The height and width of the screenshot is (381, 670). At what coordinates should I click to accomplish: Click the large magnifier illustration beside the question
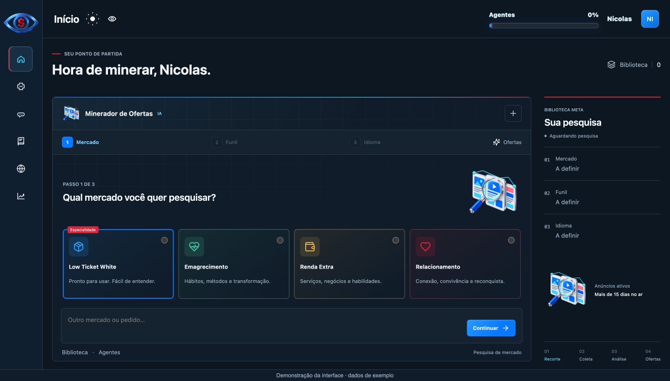493,191
